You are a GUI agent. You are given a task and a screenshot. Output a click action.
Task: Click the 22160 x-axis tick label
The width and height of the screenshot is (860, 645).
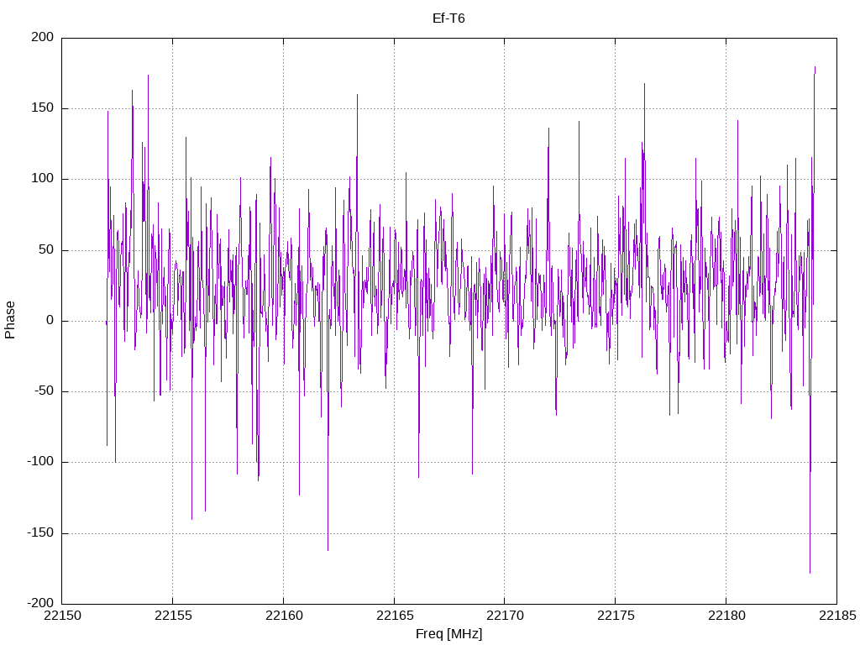284,616
